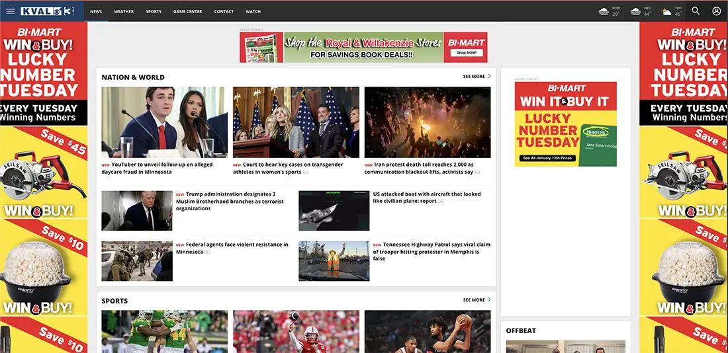Viewport: 728px width, 353px height.
Task: Click SEE MORE in Nation & World
Action: 474,77
